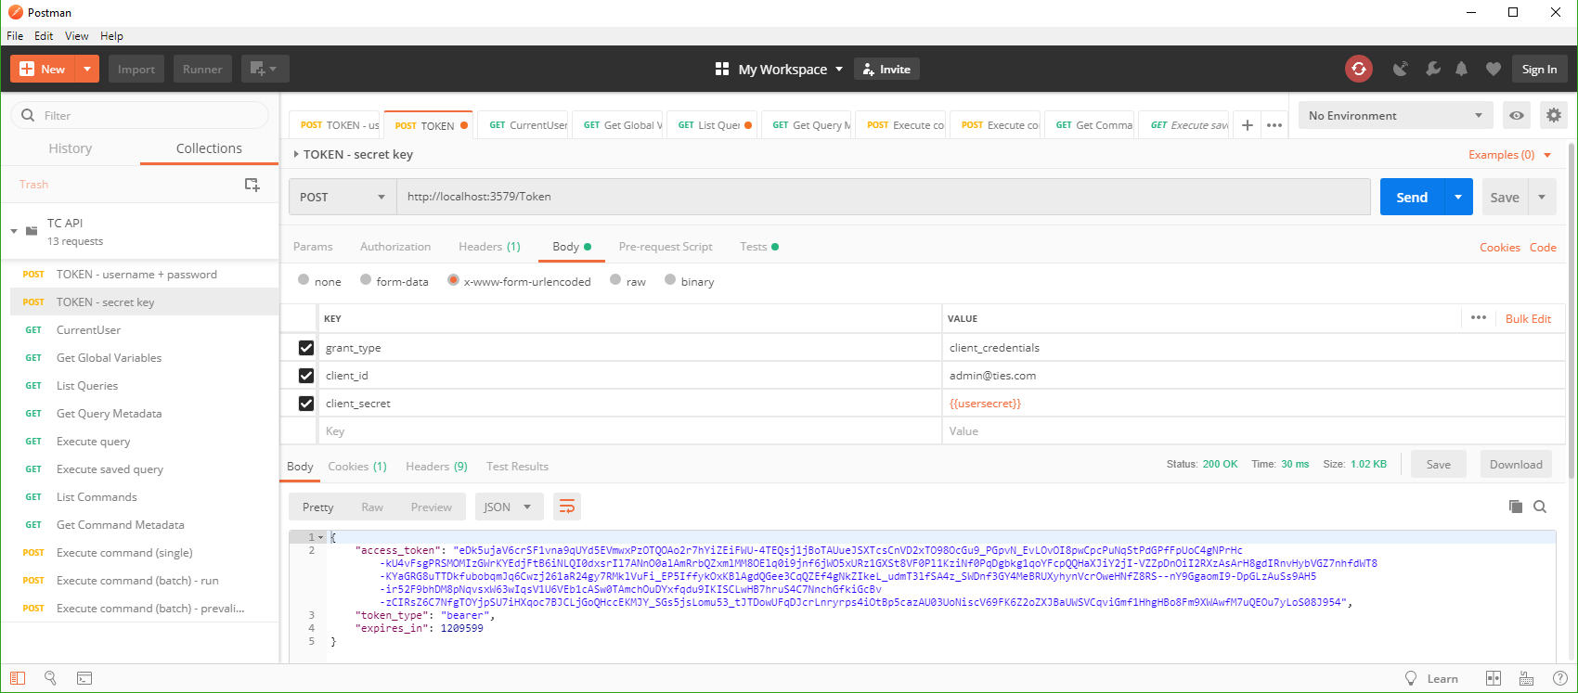Viewport: 1578px width, 693px height.
Task: Click the request URL input field
Action: coord(882,197)
